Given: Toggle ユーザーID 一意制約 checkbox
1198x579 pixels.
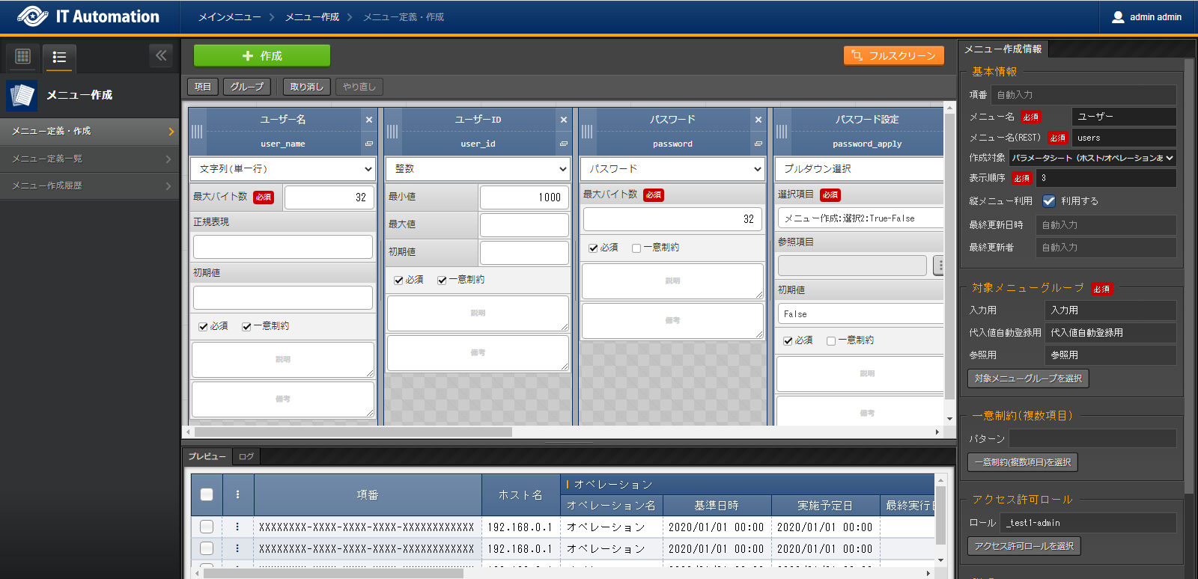Looking at the screenshot, I should [x=442, y=280].
